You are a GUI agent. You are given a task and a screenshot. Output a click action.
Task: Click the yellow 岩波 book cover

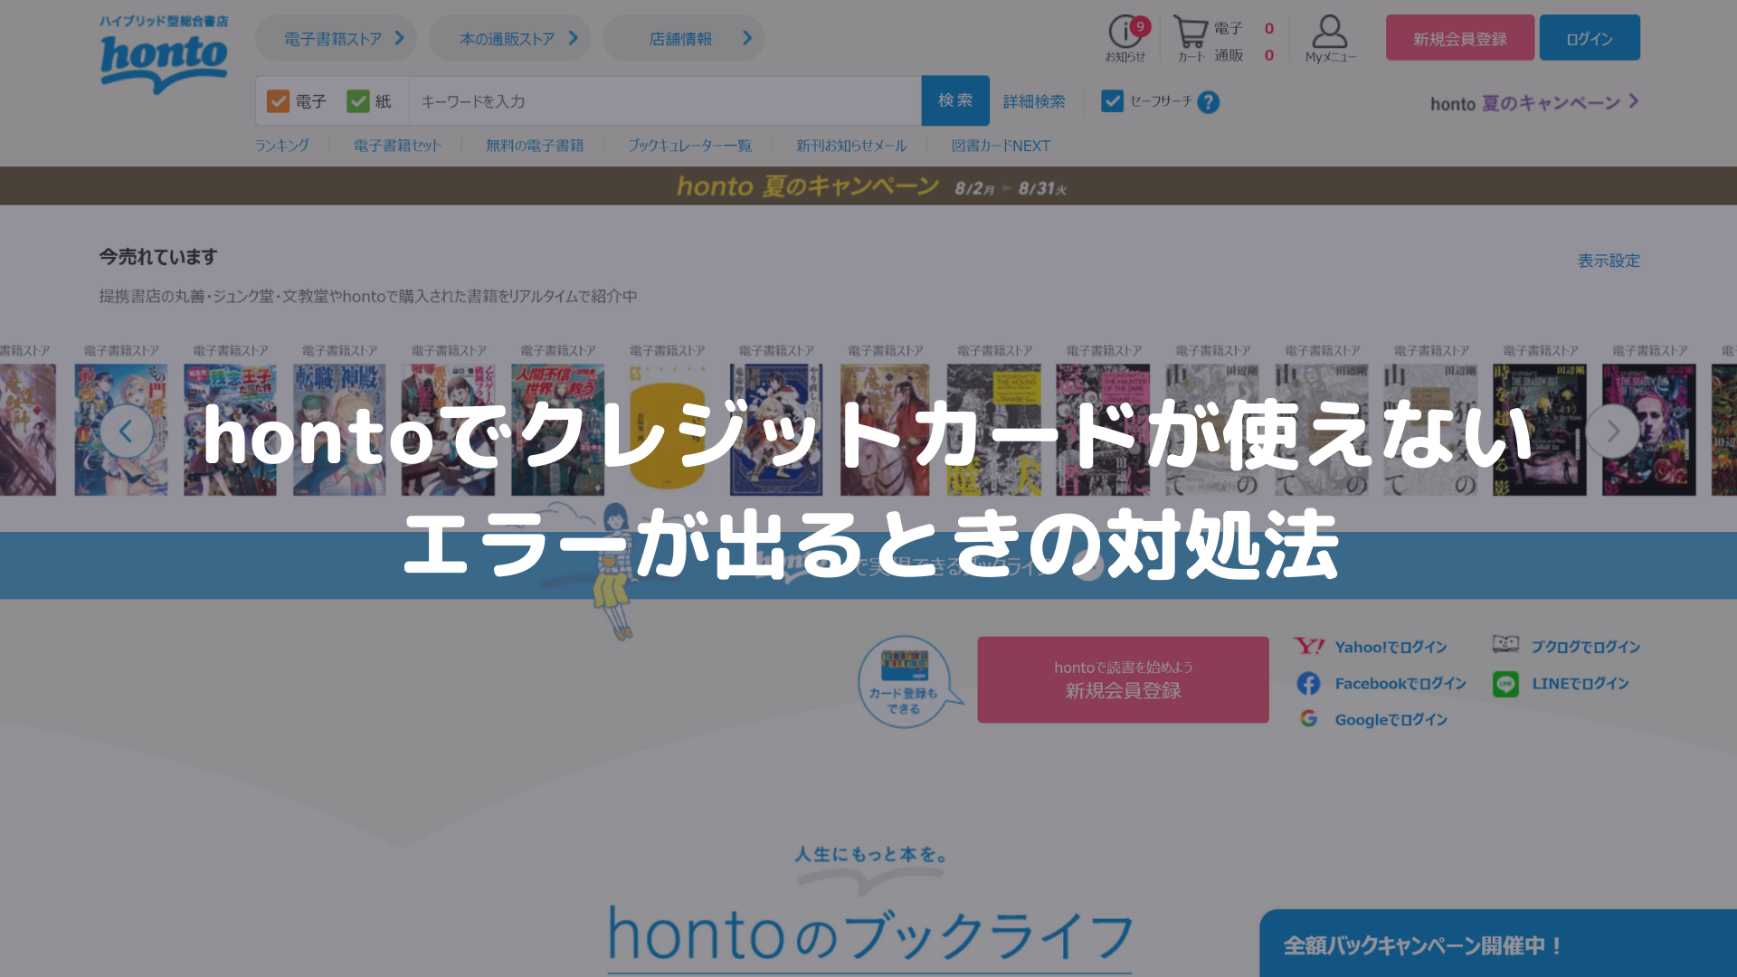pos(667,430)
